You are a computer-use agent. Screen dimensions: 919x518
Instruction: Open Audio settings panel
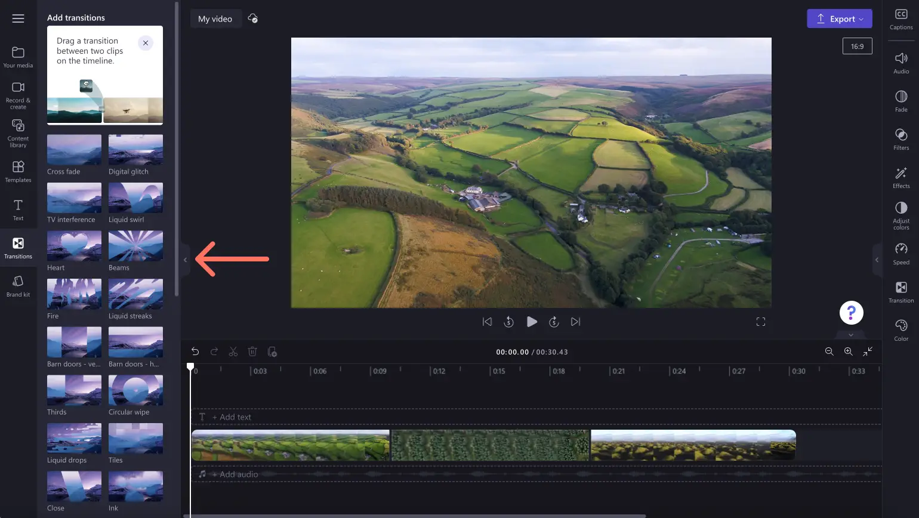pyautogui.click(x=901, y=63)
